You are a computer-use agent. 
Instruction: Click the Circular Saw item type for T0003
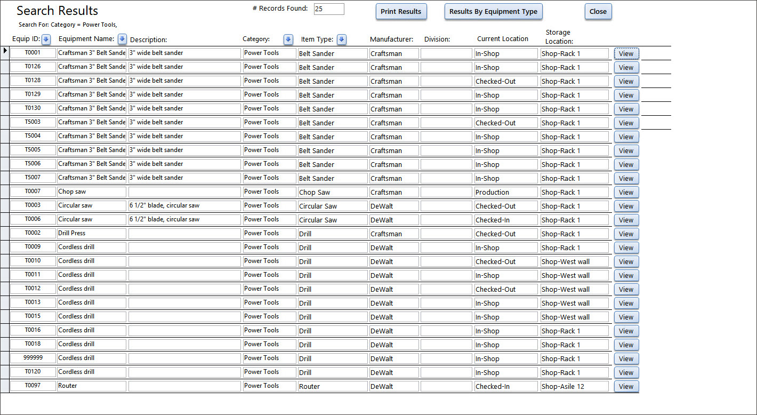(333, 206)
